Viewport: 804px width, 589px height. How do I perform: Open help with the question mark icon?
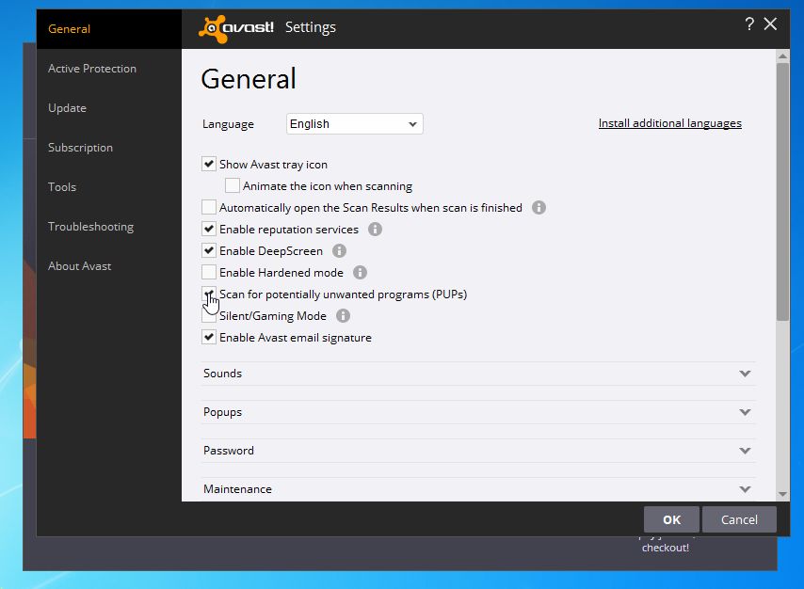coord(749,24)
